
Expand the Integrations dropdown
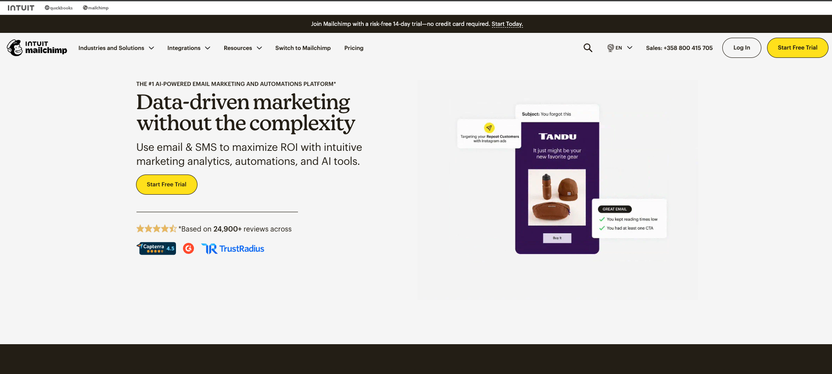point(189,48)
